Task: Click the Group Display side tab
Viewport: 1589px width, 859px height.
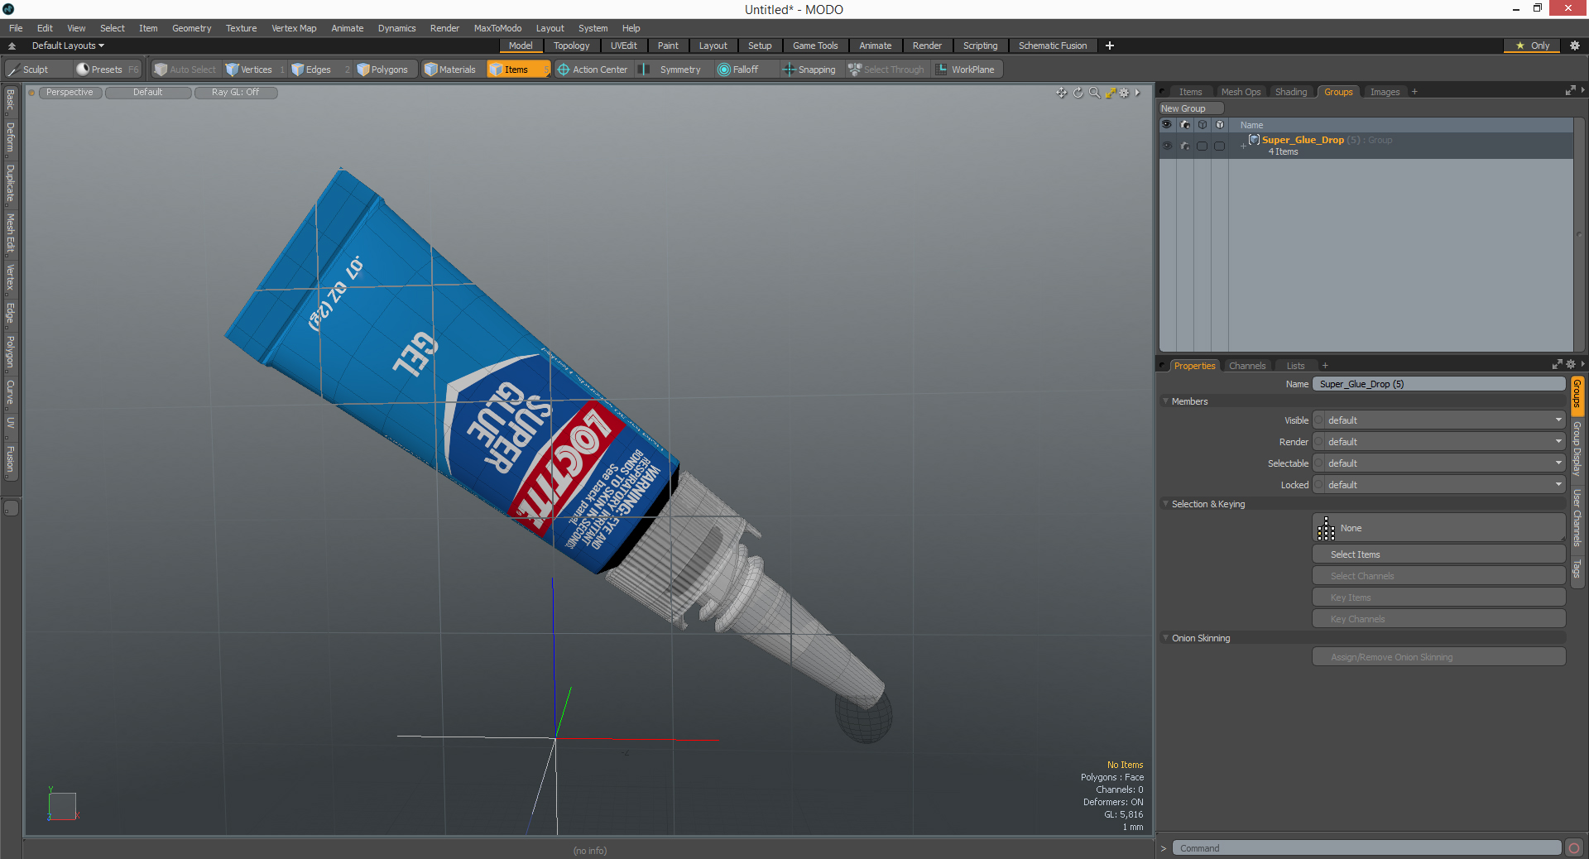Action: [1577, 449]
